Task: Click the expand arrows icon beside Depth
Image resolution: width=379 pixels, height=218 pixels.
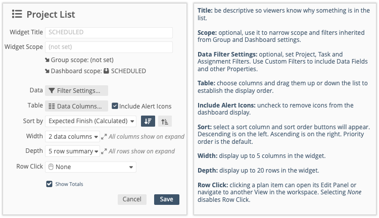Action: pos(104,151)
